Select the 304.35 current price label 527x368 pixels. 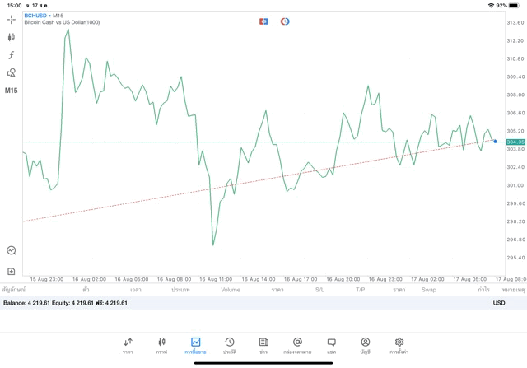515,142
